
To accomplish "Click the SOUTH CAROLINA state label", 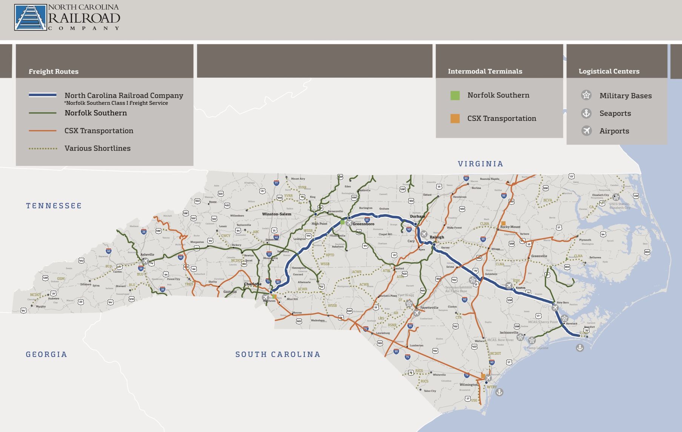I will tap(278, 354).
